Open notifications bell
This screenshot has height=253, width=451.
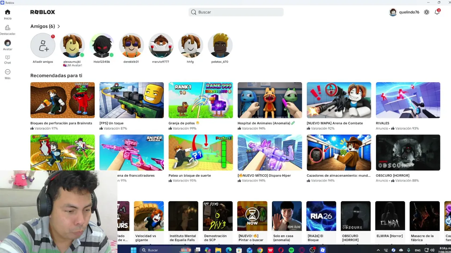[437, 12]
